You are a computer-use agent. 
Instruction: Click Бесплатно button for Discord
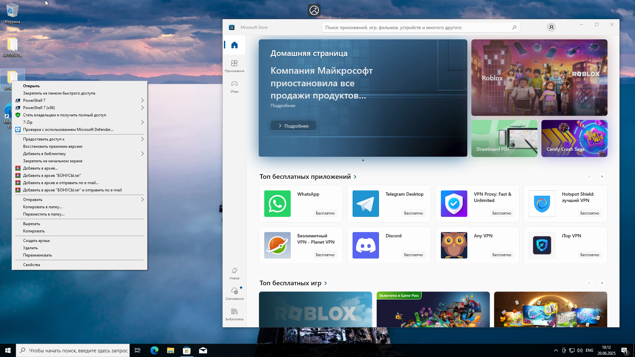pos(413,255)
